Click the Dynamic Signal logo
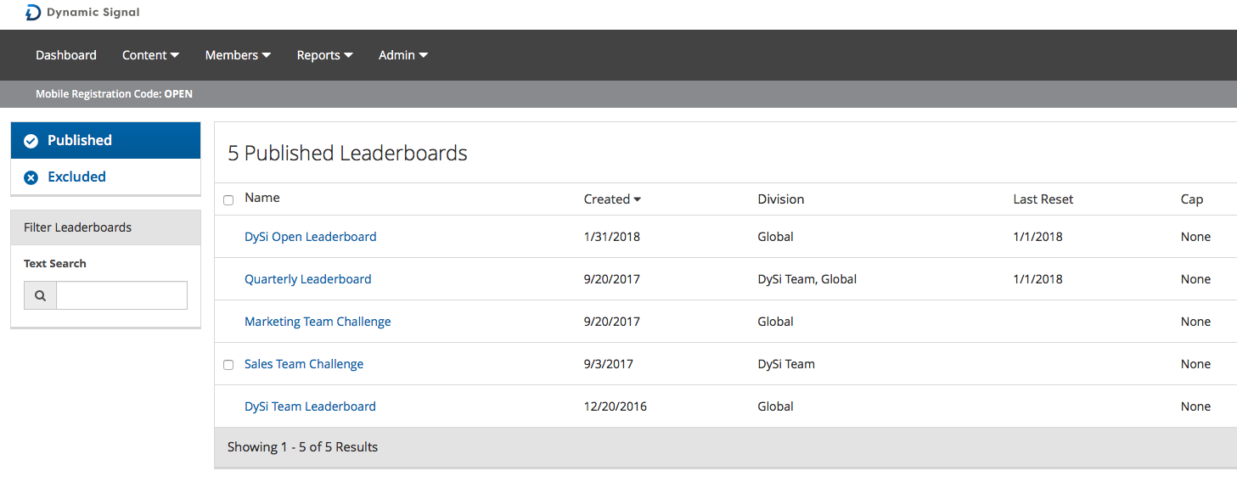The image size is (1237, 482). point(82,13)
